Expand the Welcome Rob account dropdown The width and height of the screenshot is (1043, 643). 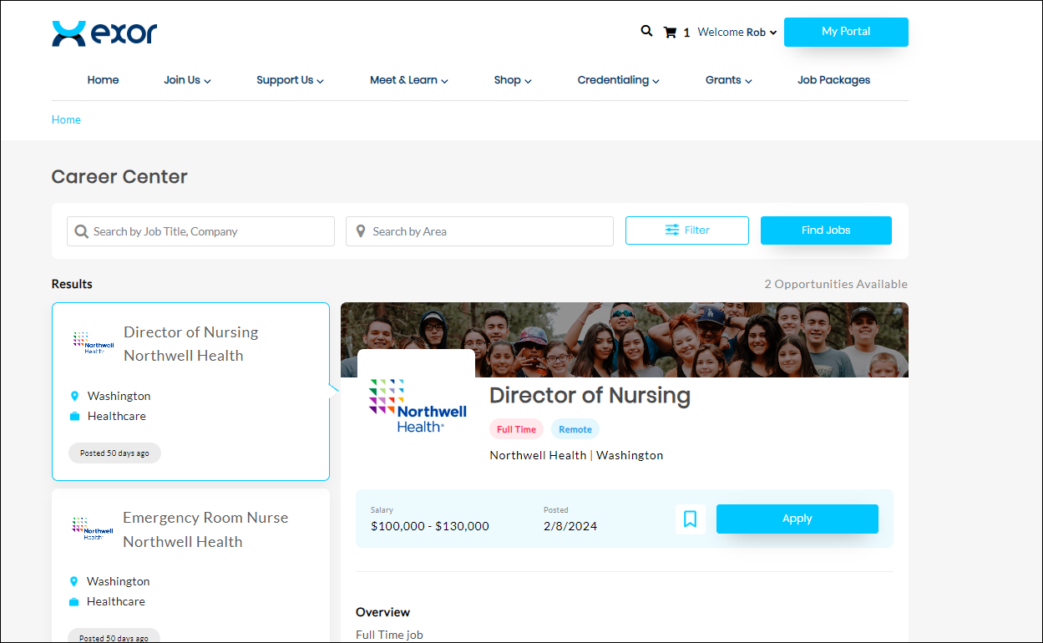coord(737,33)
